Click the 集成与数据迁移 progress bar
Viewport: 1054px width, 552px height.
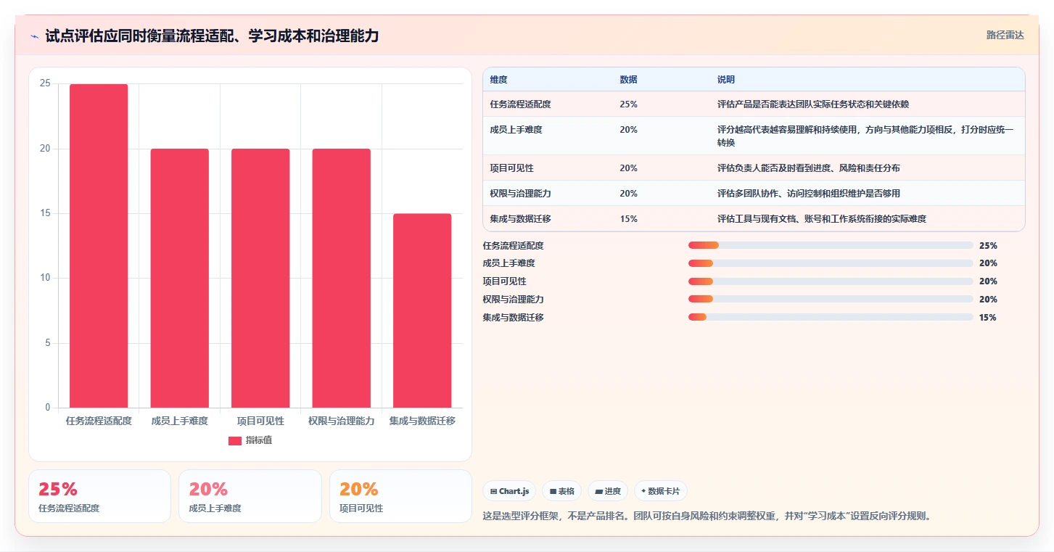pyautogui.click(x=831, y=317)
